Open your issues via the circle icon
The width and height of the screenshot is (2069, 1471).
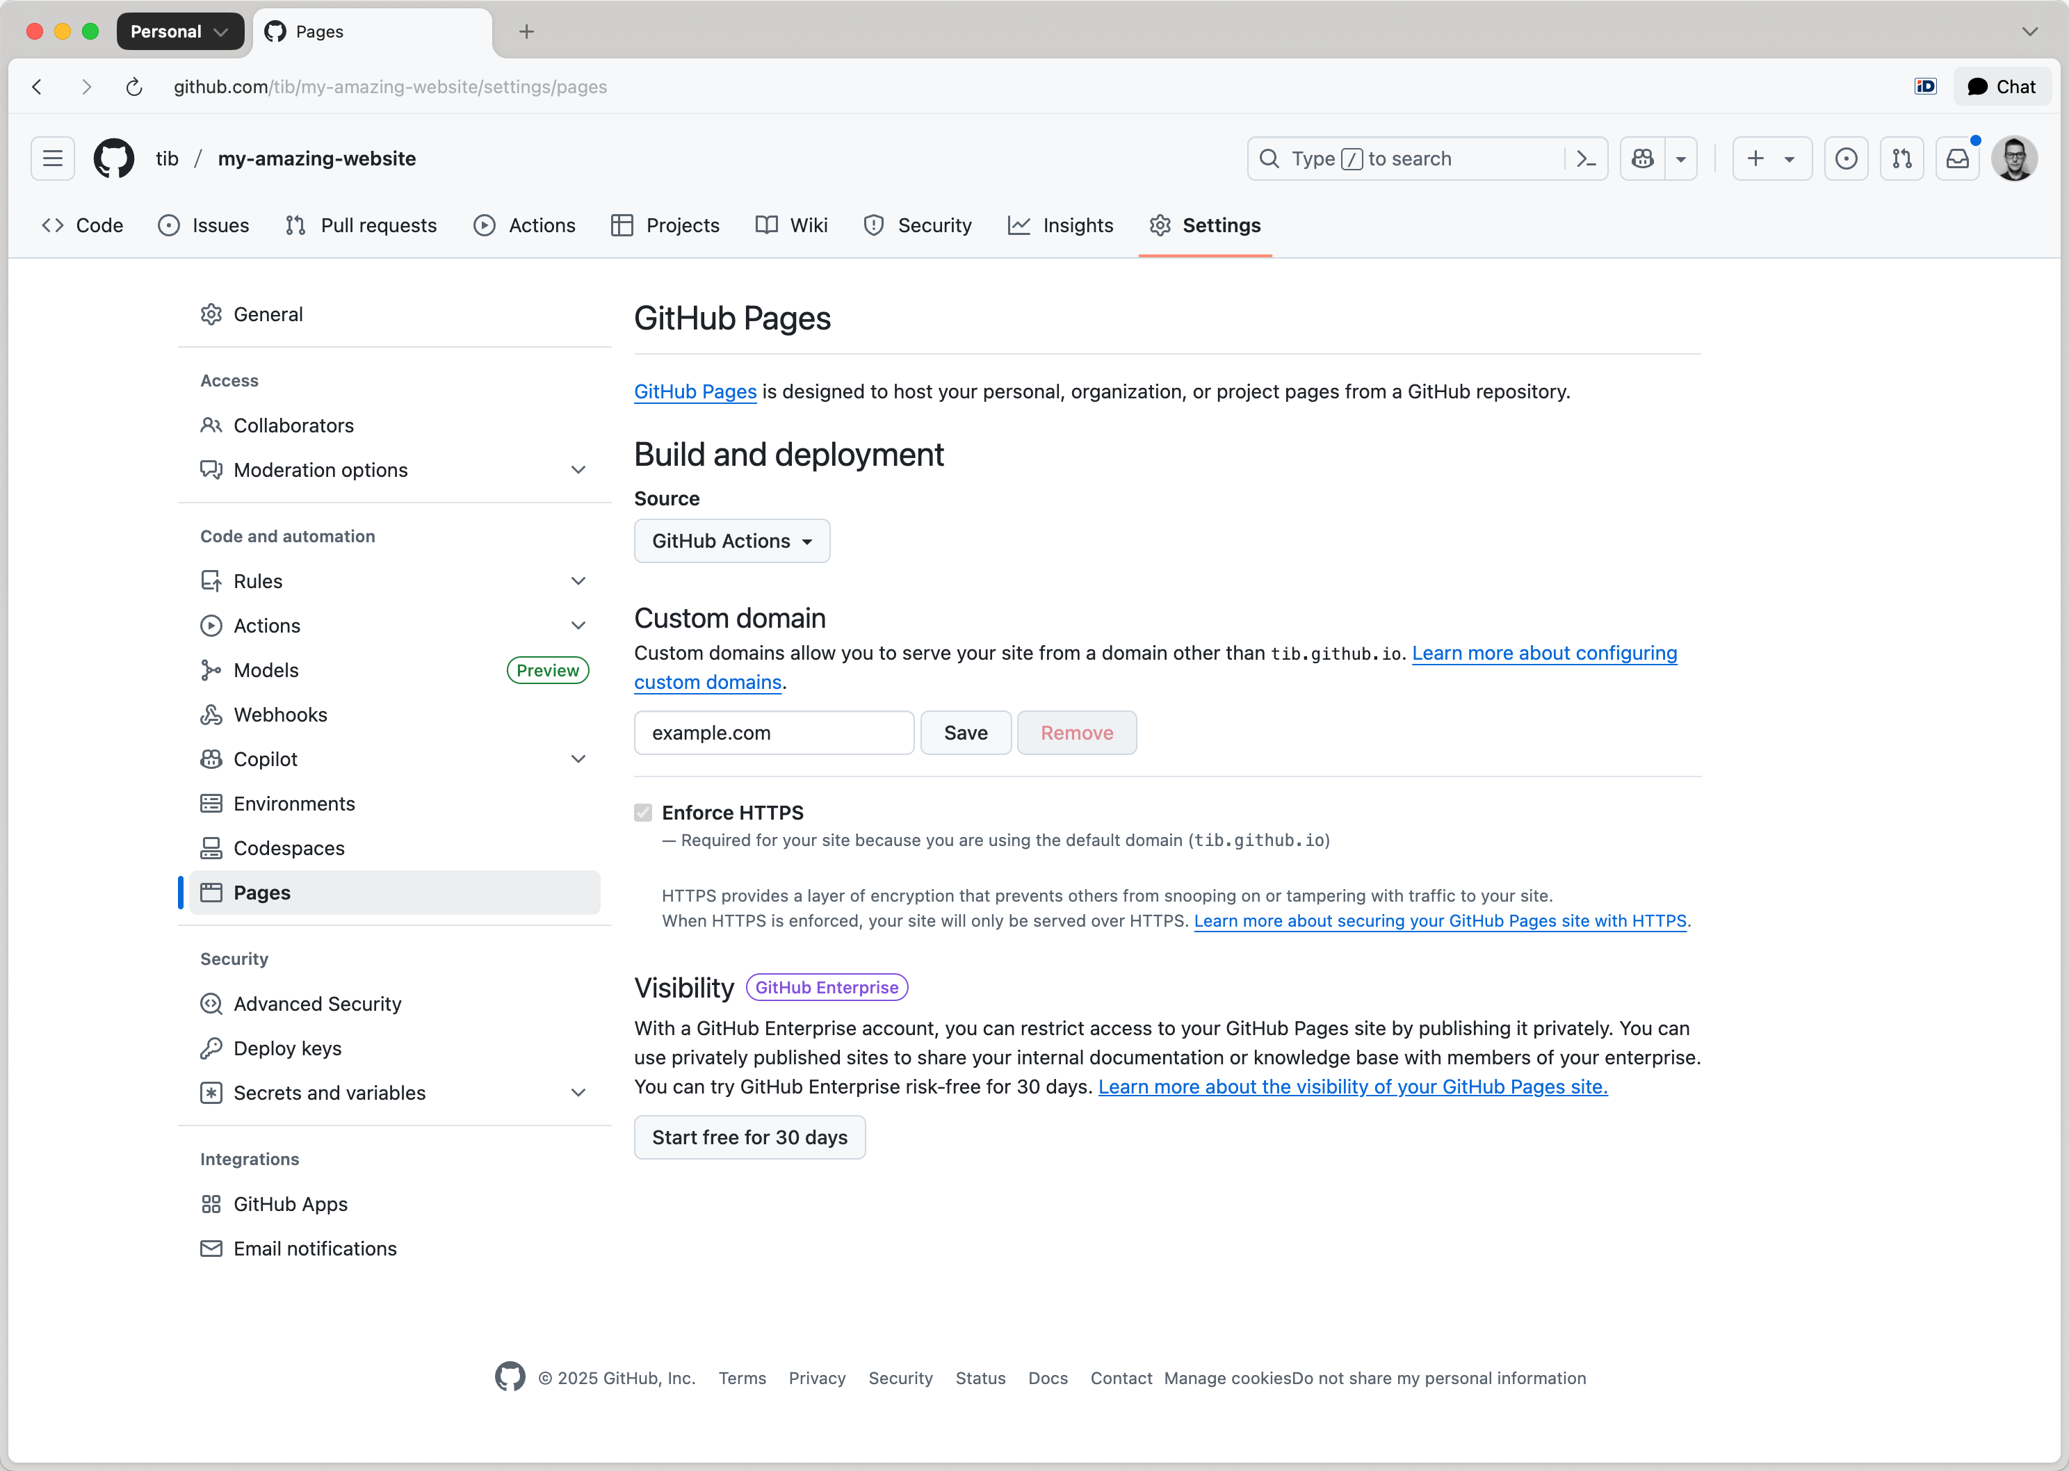pyautogui.click(x=1846, y=159)
